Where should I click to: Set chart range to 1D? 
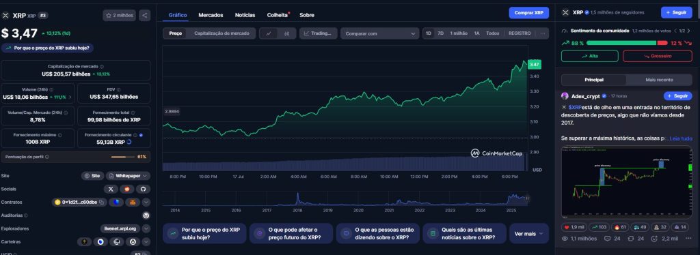tap(429, 33)
